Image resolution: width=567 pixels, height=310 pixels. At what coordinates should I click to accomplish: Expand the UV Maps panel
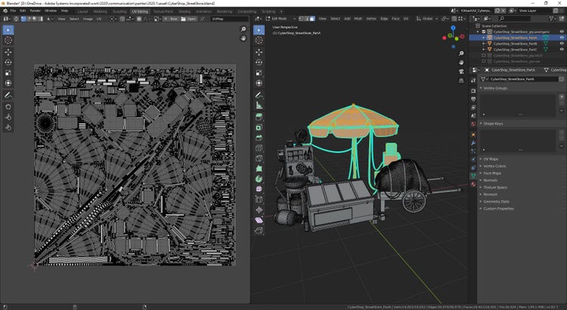[491, 160]
